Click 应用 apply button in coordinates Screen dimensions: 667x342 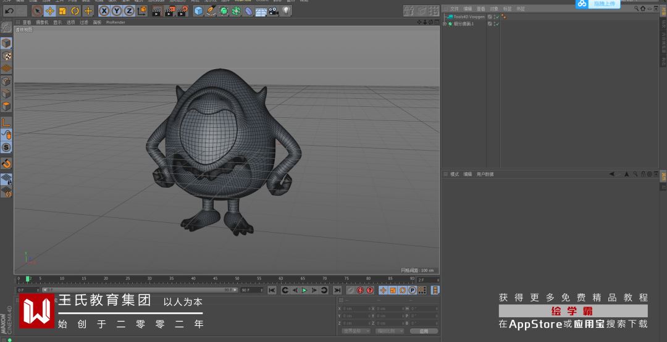[x=424, y=331]
